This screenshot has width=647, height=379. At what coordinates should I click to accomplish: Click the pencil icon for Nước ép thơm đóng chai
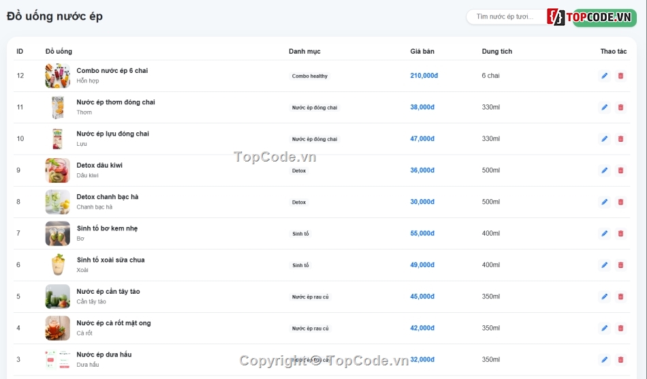coord(604,107)
